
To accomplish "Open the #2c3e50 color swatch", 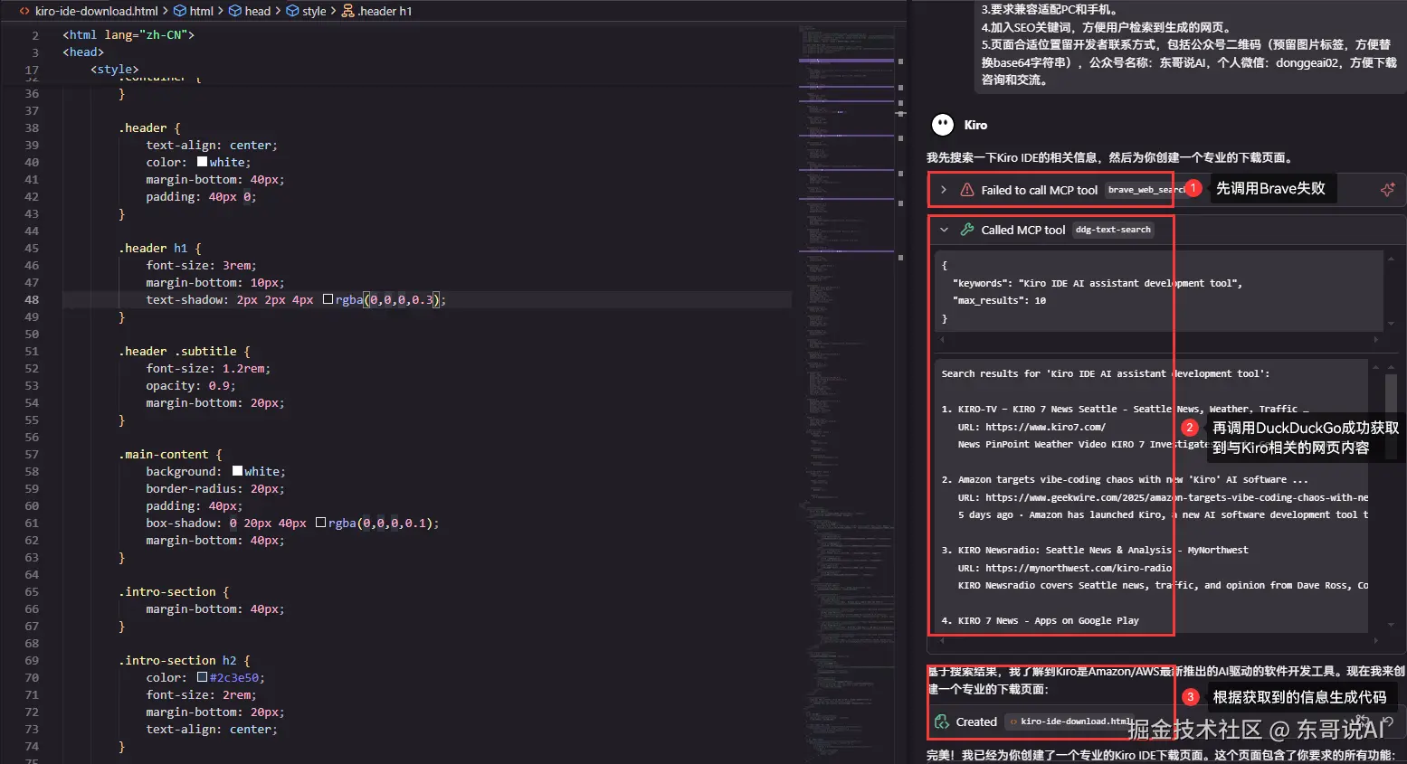I will pyautogui.click(x=202, y=677).
